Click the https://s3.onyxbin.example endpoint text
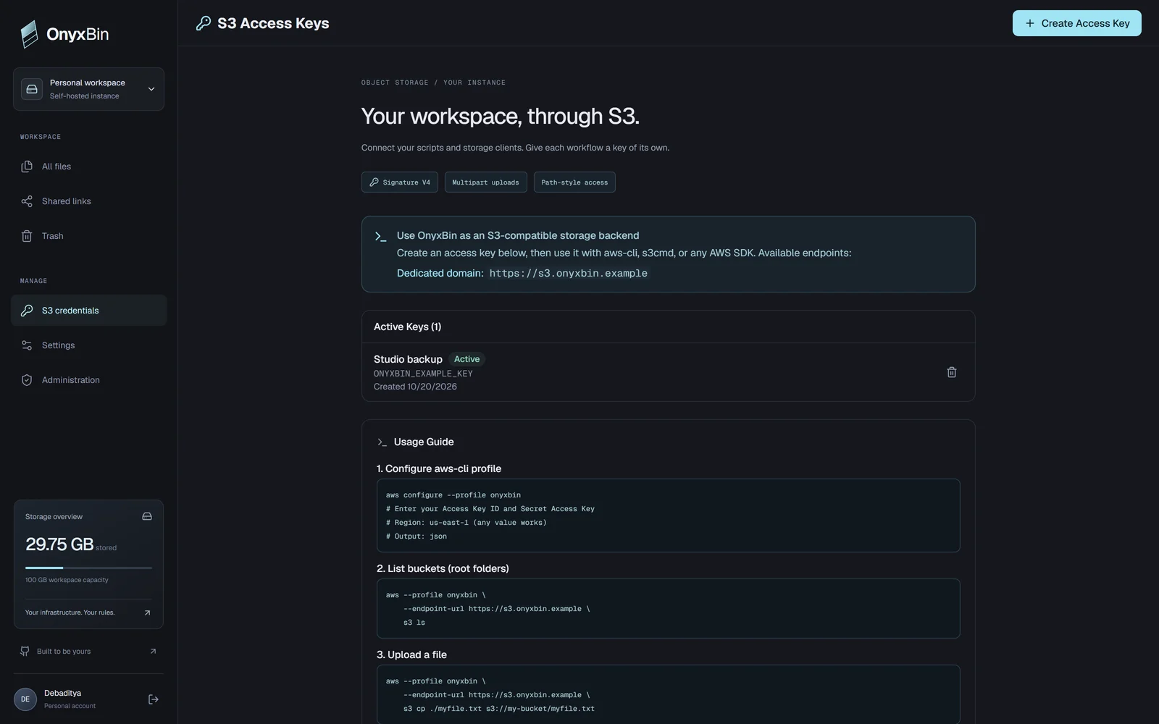Image resolution: width=1159 pixels, height=724 pixels. click(x=569, y=273)
